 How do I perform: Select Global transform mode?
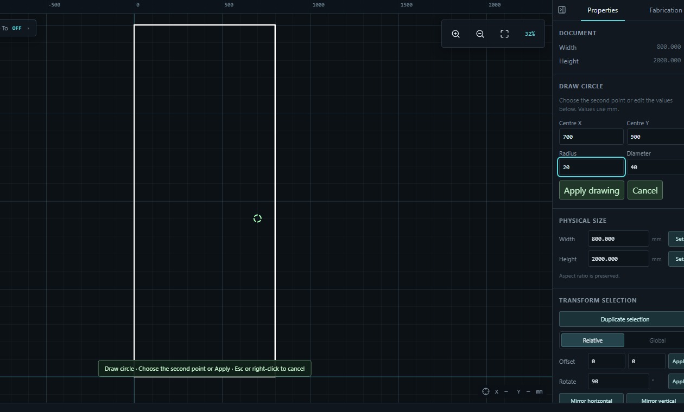(x=657, y=340)
